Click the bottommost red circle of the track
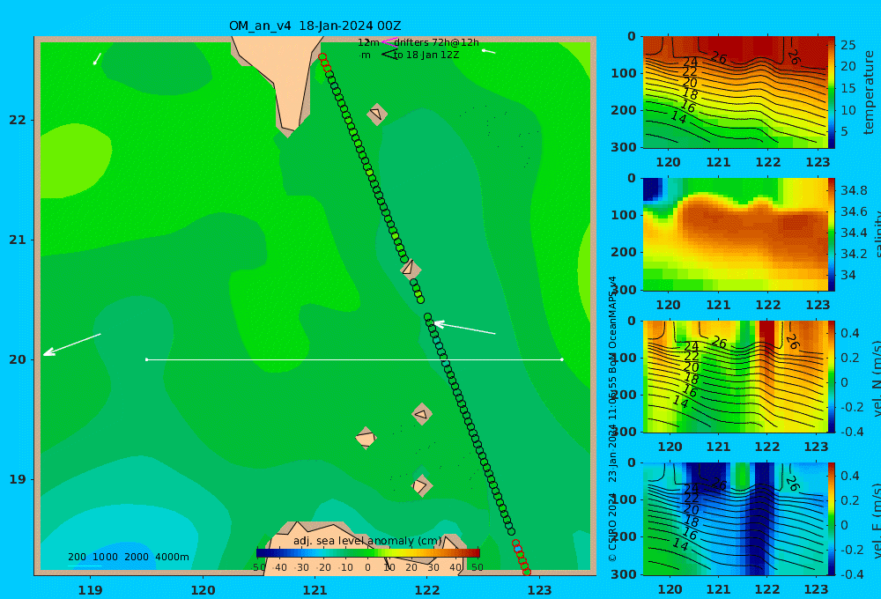This screenshot has width=881, height=599. point(527,572)
